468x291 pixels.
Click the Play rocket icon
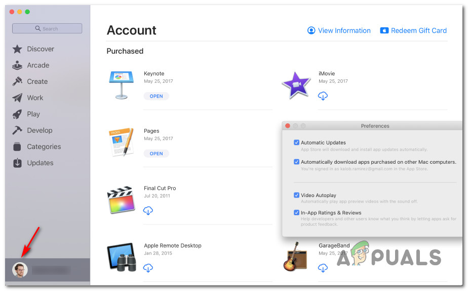[x=17, y=114]
